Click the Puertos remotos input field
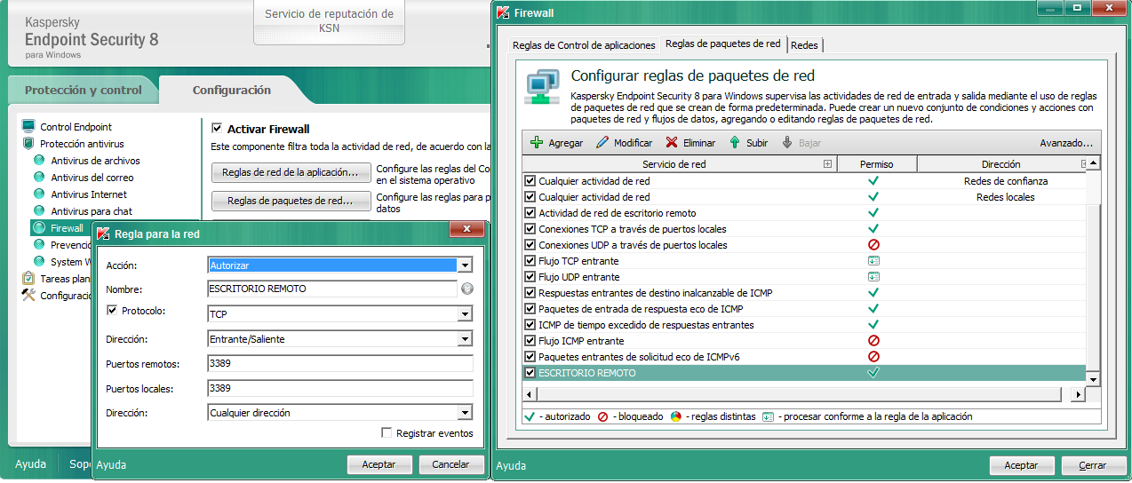This screenshot has width=1132, height=483. click(339, 363)
